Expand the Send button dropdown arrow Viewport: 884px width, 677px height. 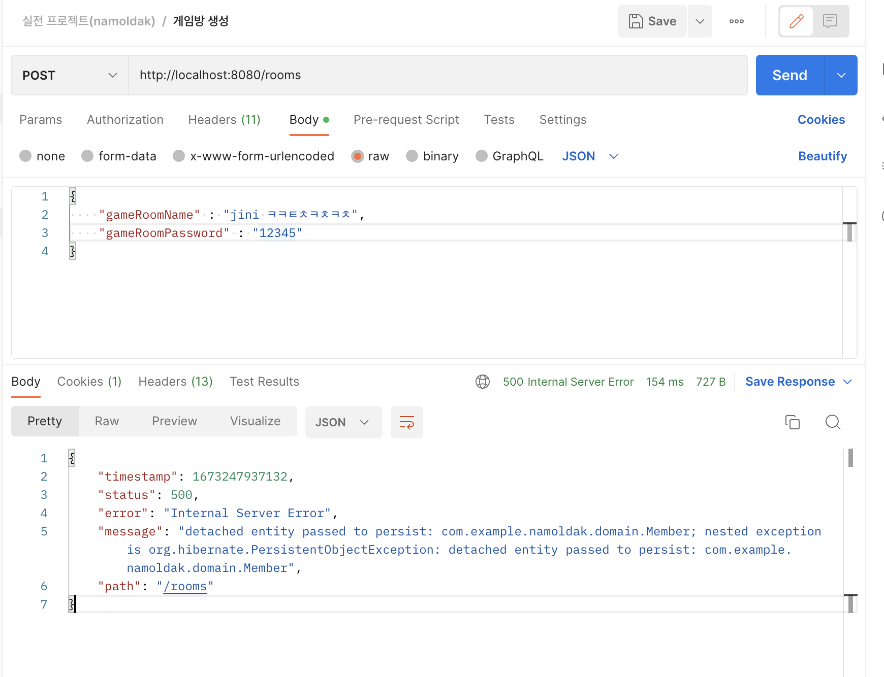pos(841,75)
